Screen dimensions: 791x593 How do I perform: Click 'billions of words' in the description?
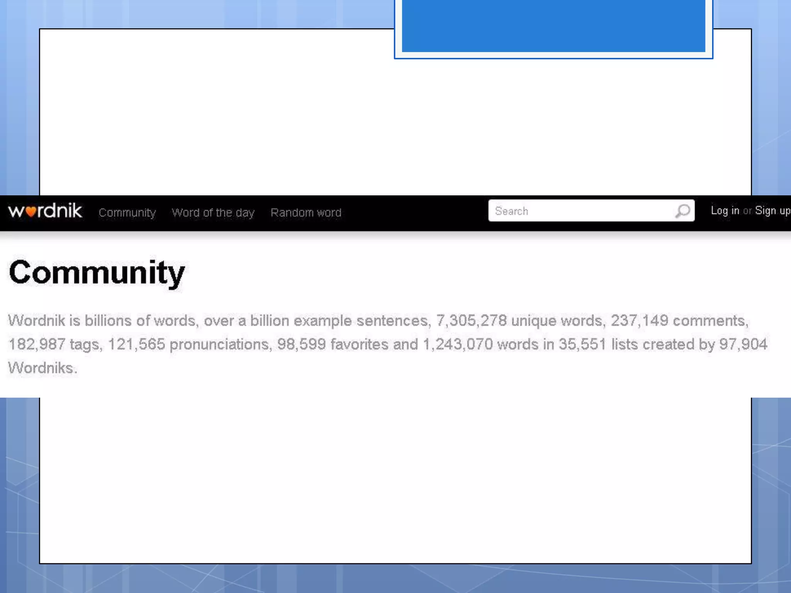pyautogui.click(x=140, y=321)
